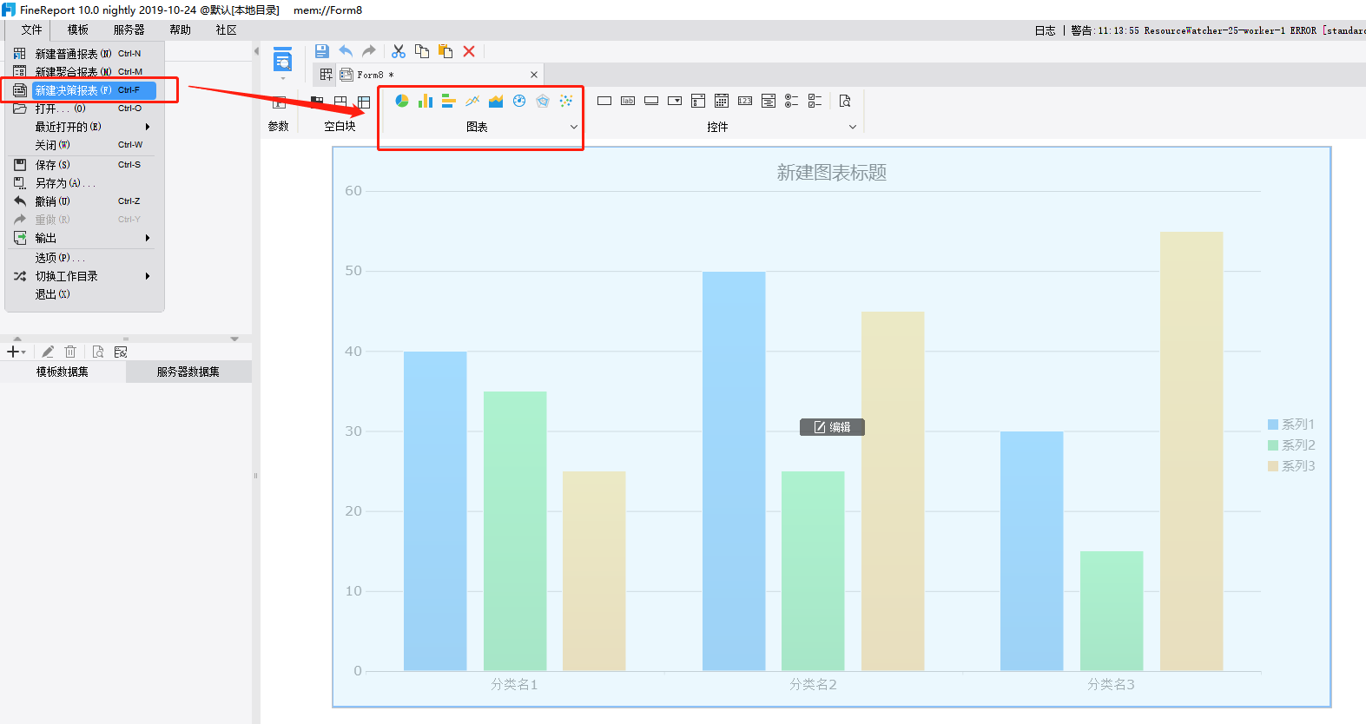This screenshot has height=724, width=1366.
Task: Expand the 最近打开的 submenu
Action: pyautogui.click(x=148, y=127)
